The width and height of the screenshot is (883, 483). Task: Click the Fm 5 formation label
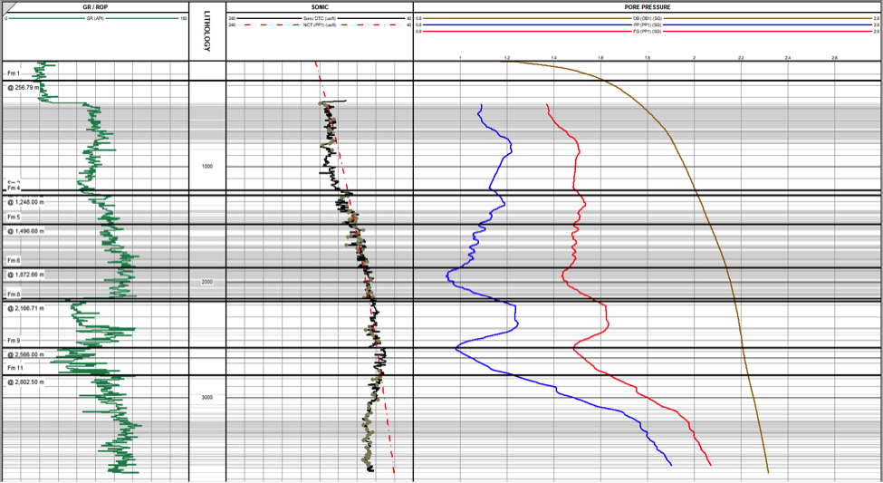pyautogui.click(x=14, y=217)
